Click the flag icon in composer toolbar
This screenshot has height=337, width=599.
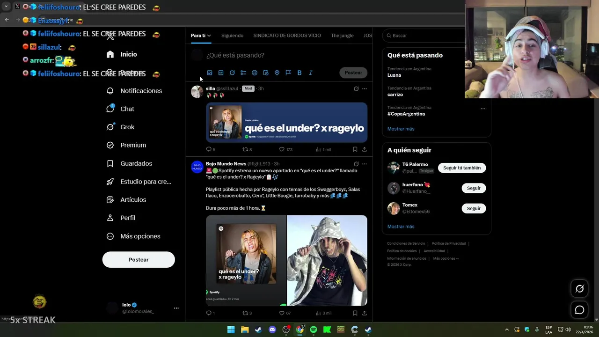288,73
